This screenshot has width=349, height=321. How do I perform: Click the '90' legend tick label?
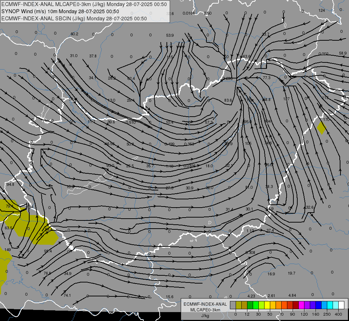tap(292, 314)
